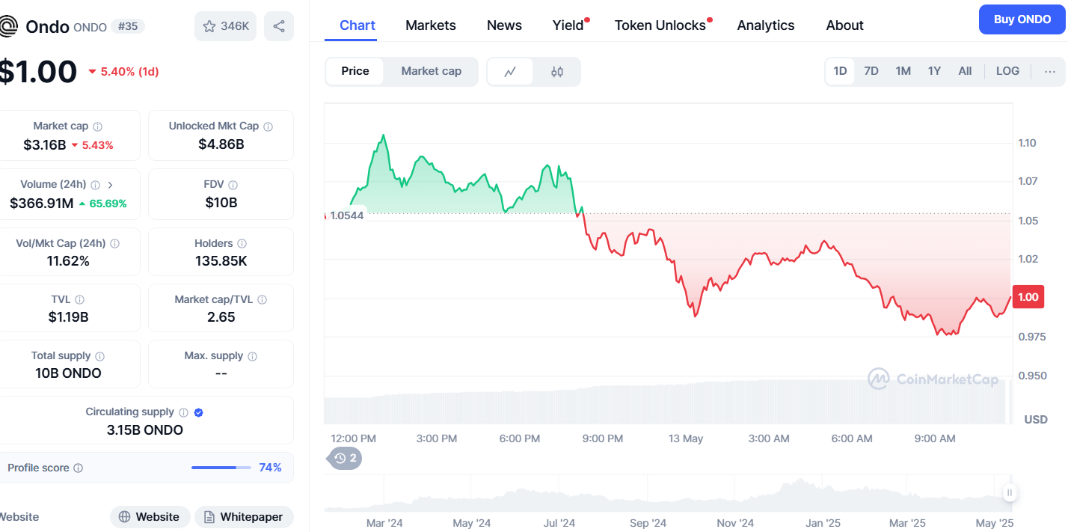The width and height of the screenshot is (1068, 532).
Task: Open the chart more-options ellipsis menu
Action: [x=1050, y=72]
